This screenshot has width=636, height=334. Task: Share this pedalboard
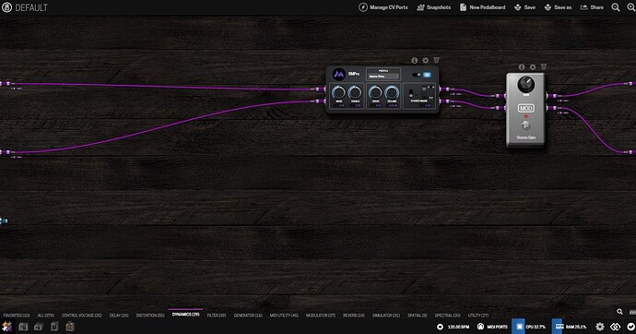coord(592,7)
